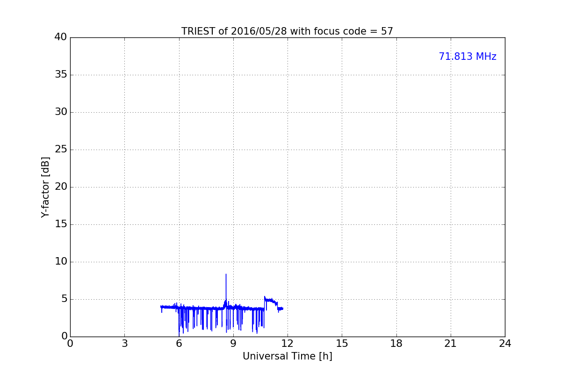Click the raised signal step after 10.7 h

click(271, 300)
